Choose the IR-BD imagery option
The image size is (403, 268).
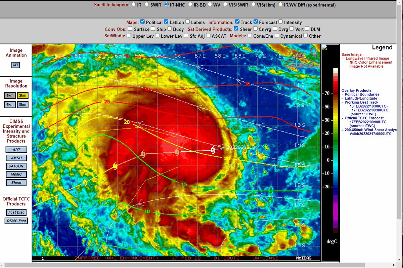(x=190, y=5)
